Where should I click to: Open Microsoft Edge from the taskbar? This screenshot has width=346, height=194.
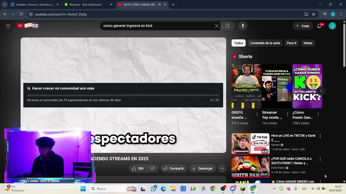164,189
